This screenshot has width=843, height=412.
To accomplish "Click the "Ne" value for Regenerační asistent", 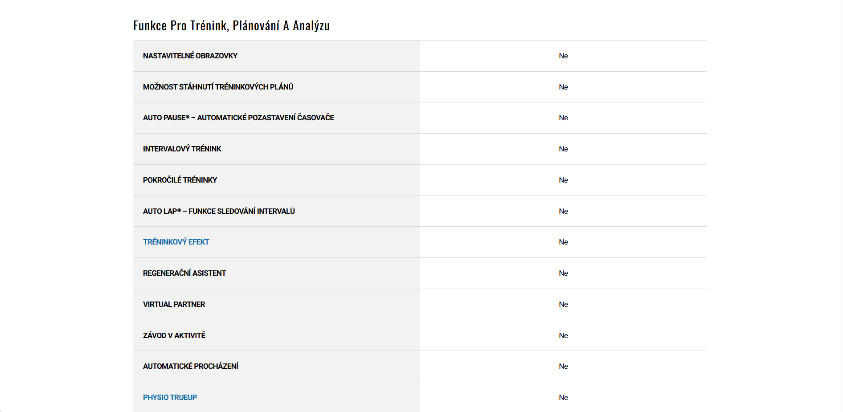I will [x=563, y=273].
